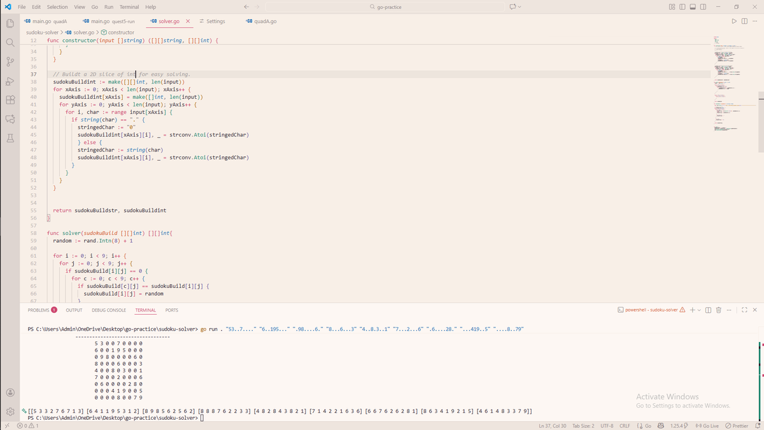This screenshot has height=430, width=764.
Task: Open the Terminal menu
Action: coord(130,7)
